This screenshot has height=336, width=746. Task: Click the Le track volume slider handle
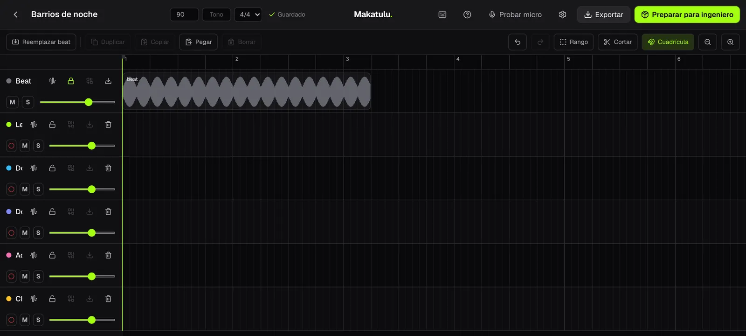92,146
